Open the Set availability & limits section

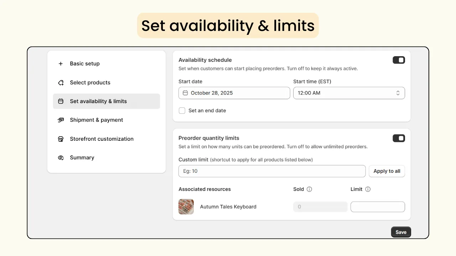point(98,101)
